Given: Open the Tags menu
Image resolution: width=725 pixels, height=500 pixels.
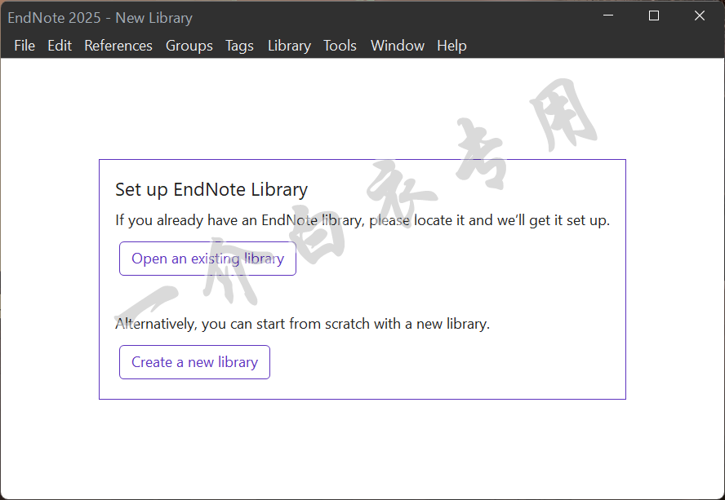Looking at the screenshot, I should click(239, 46).
